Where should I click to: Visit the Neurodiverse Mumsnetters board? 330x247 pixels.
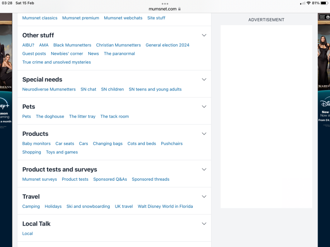pyautogui.click(x=49, y=89)
